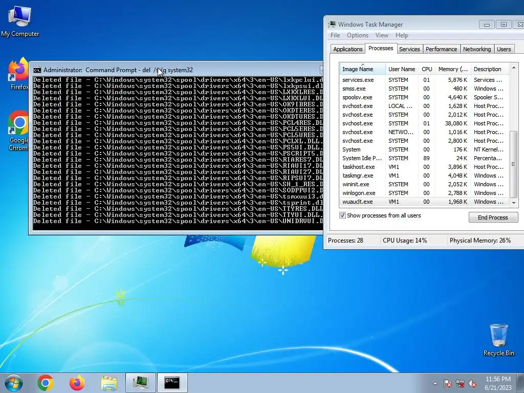Screen dimensions: 524x393
Task: Click the muted volume tray icon
Action: coord(472,383)
